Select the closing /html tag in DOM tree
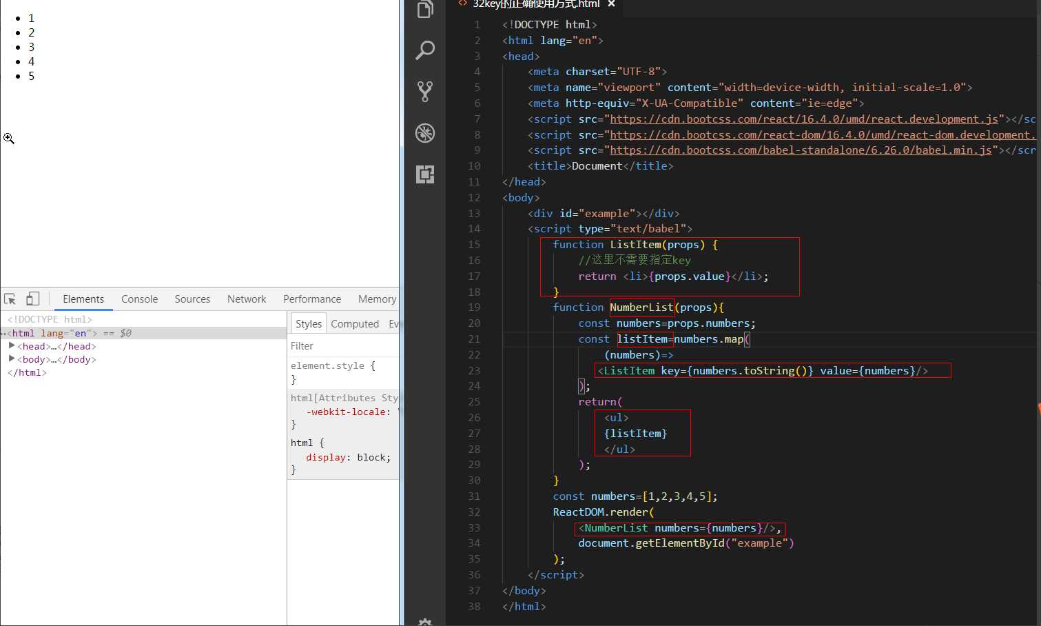 point(27,372)
